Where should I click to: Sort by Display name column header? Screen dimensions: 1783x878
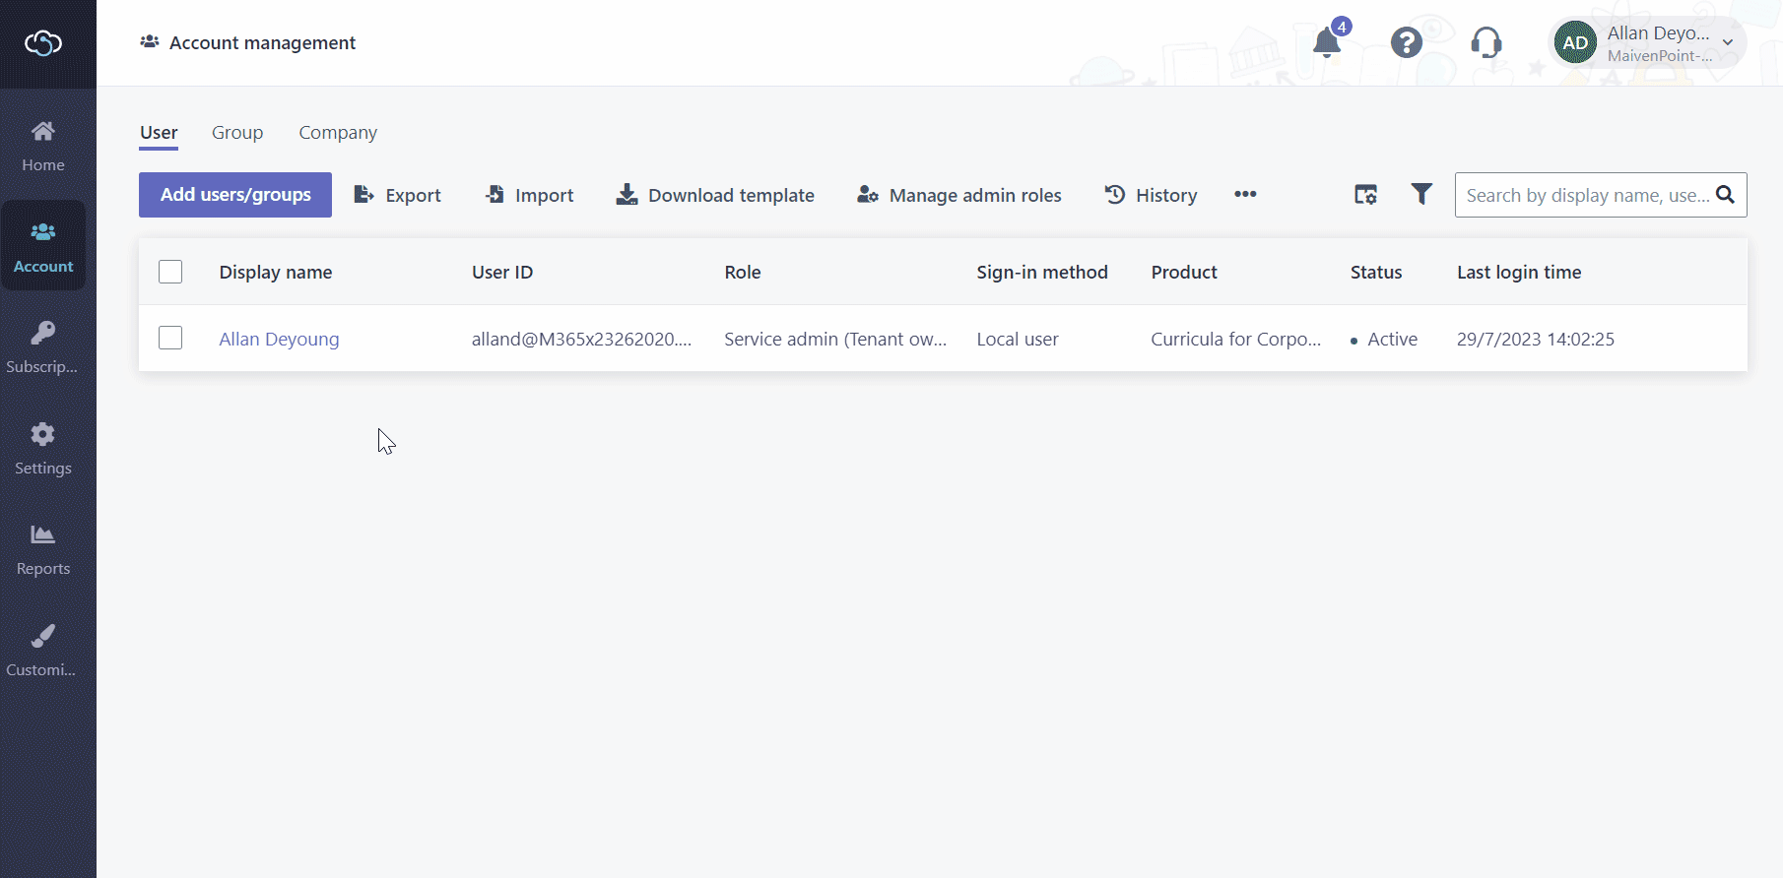[276, 273]
